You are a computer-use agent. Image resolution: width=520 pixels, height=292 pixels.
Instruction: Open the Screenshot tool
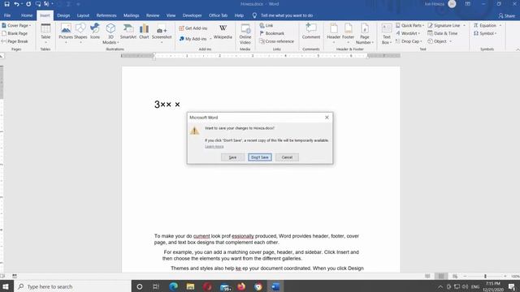point(162,33)
